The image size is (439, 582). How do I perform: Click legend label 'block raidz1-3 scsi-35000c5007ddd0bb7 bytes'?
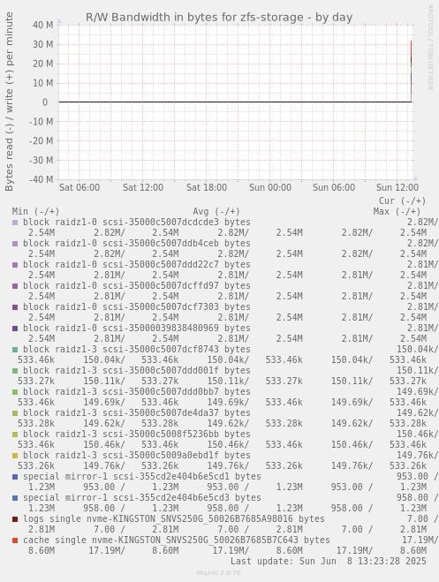pyautogui.click(x=137, y=391)
